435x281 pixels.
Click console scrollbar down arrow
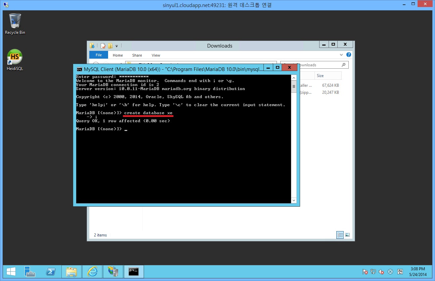click(x=294, y=200)
